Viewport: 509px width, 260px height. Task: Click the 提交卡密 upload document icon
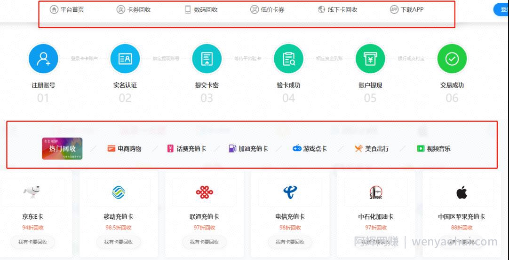pos(207,59)
